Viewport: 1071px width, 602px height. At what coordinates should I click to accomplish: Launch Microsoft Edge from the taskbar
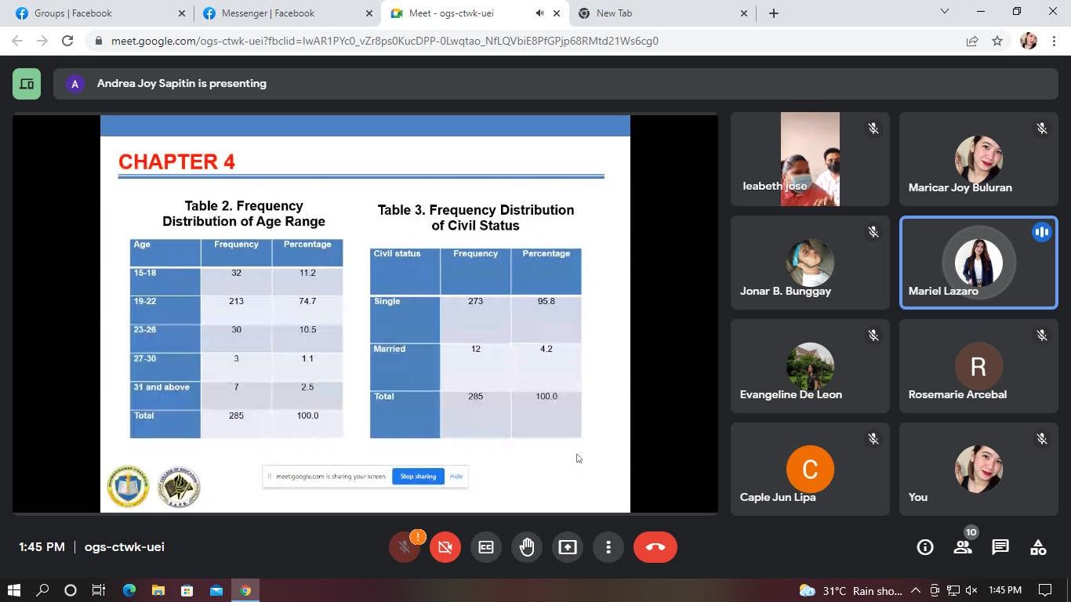point(129,590)
